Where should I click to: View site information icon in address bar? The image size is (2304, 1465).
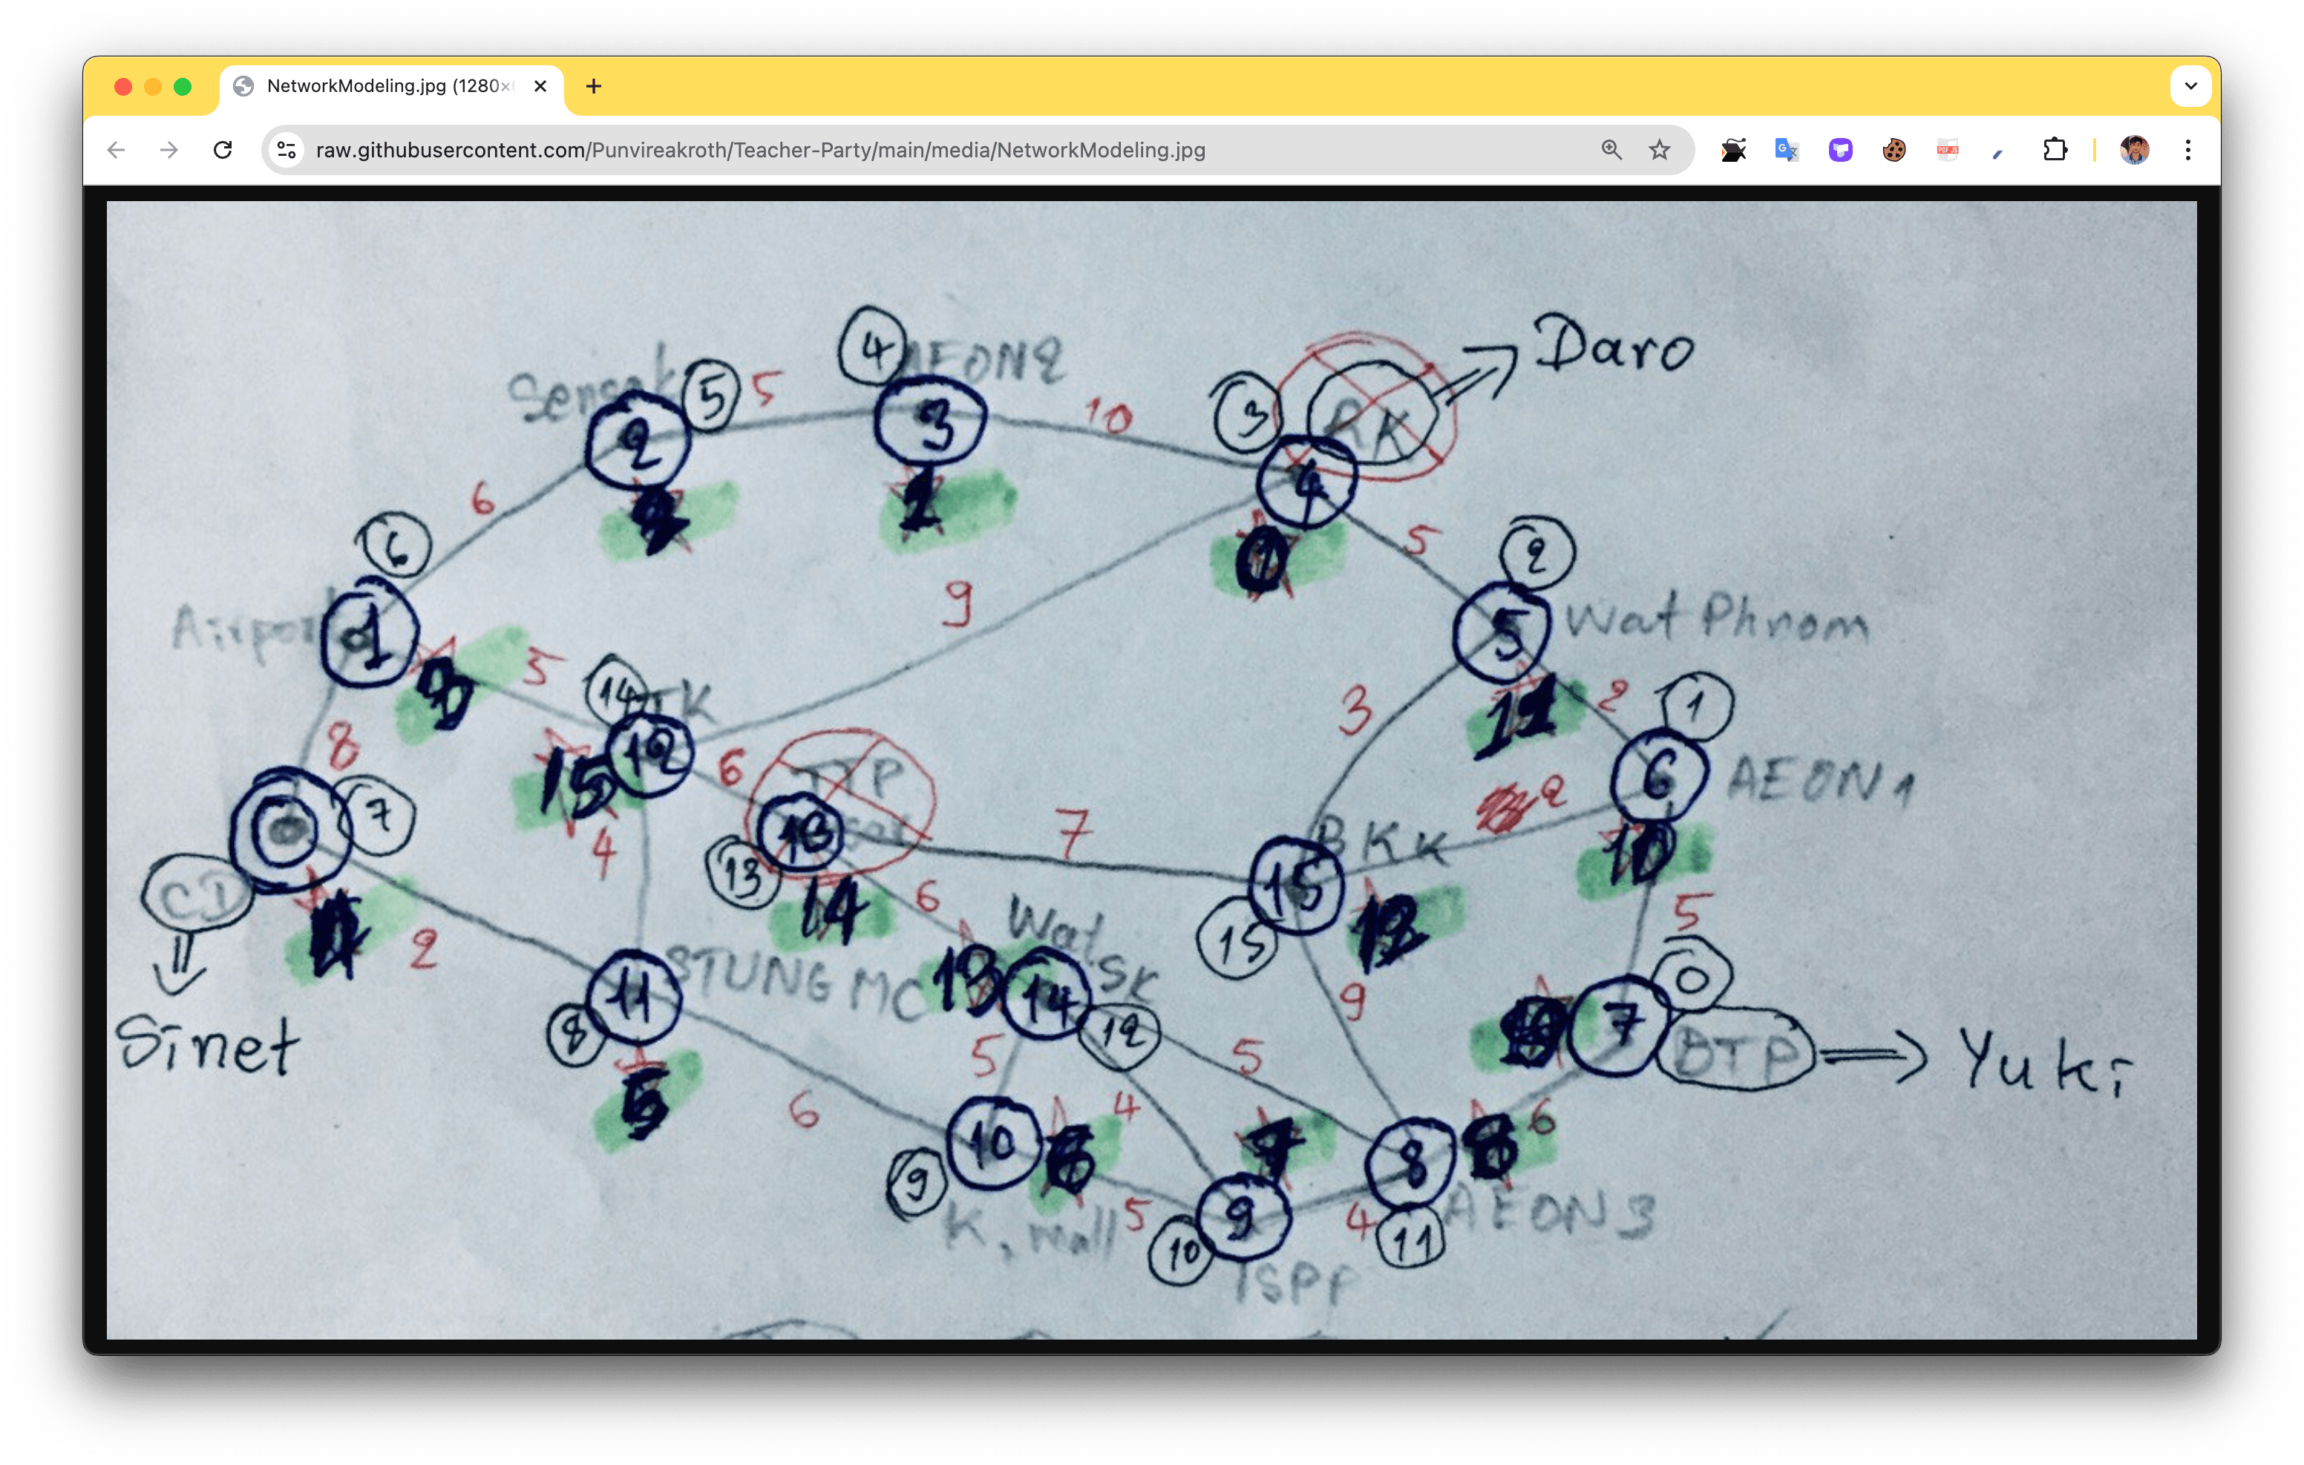(x=286, y=150)
